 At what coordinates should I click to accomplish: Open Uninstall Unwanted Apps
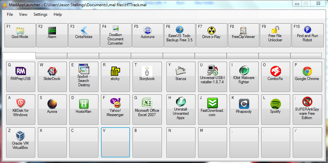[x=181, y=110]
